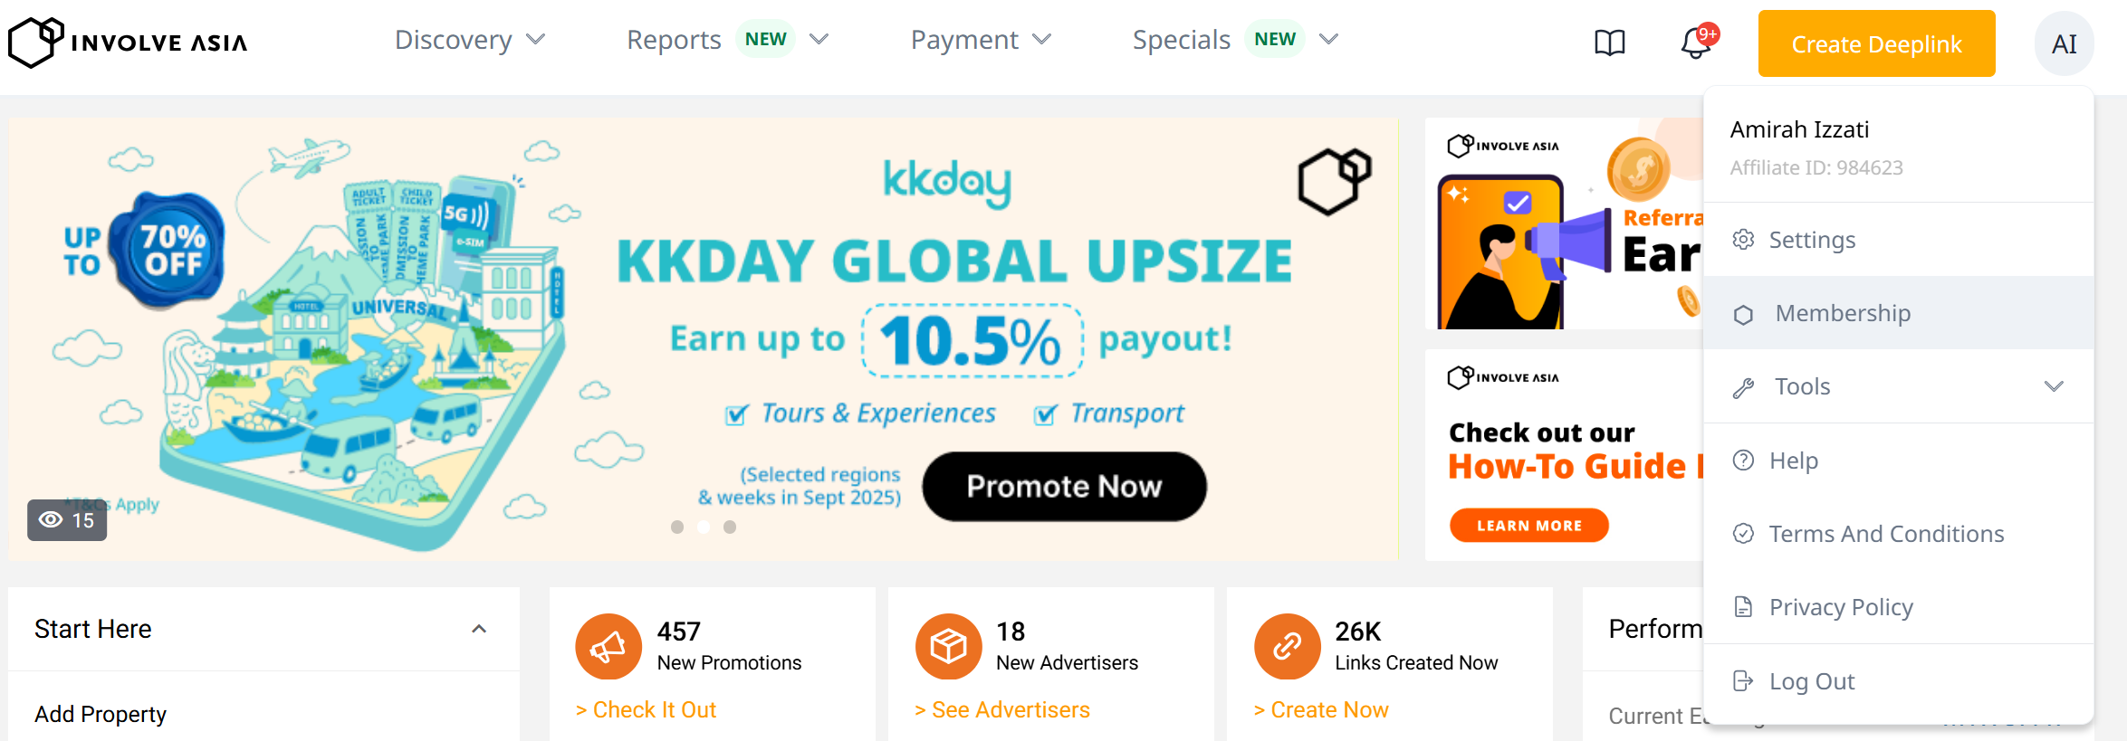Click the Promote Now banner button
This screenshot has width=2127, height=741.
pyautogui.click(x=1064, y=487)
